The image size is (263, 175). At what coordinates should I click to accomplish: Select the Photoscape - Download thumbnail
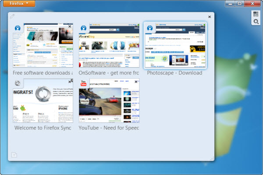point(175,46)
